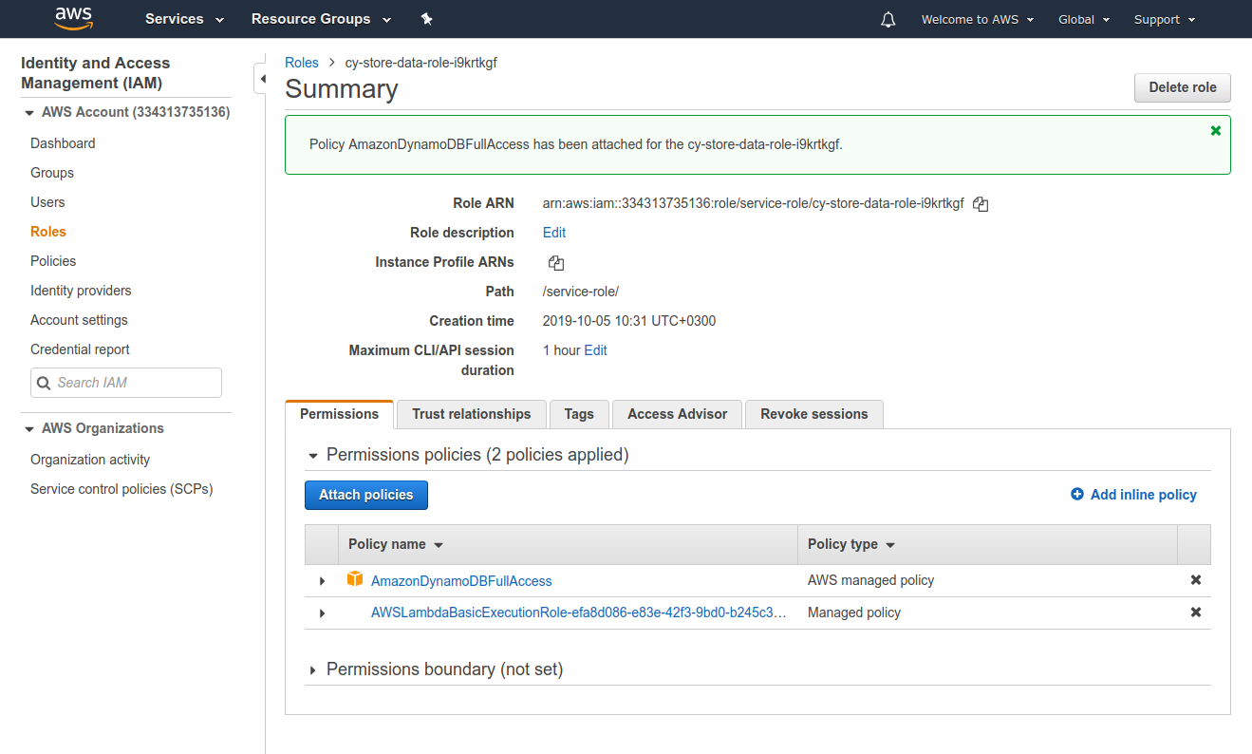Click the orange AmazonDynamoDBFullAccess policy icon
1252x754 pixels.
355,579
